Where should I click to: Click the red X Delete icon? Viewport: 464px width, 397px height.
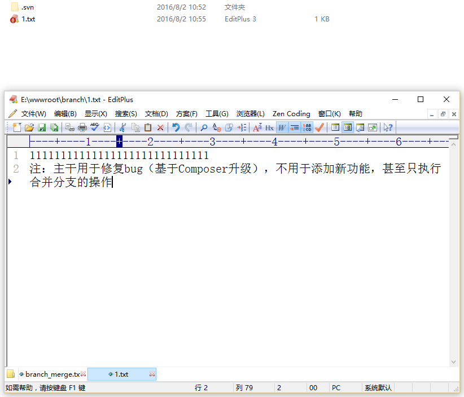tap(160, 127)
